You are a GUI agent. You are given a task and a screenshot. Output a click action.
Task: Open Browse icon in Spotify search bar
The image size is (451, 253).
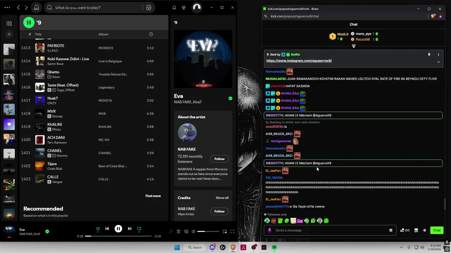coord(149,7)
